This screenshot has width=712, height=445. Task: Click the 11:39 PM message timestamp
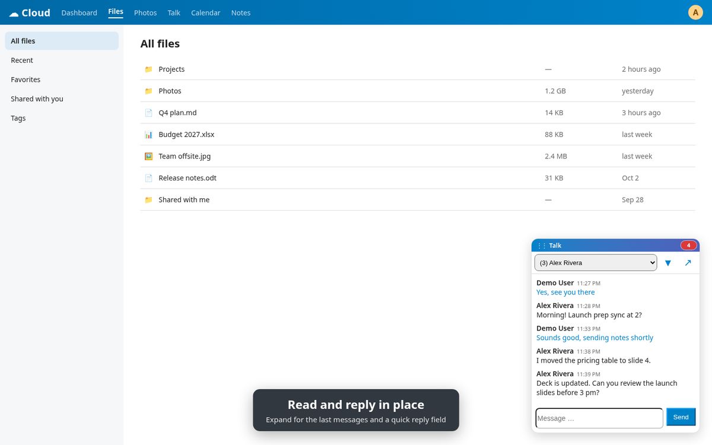click(x=589, y=374)
